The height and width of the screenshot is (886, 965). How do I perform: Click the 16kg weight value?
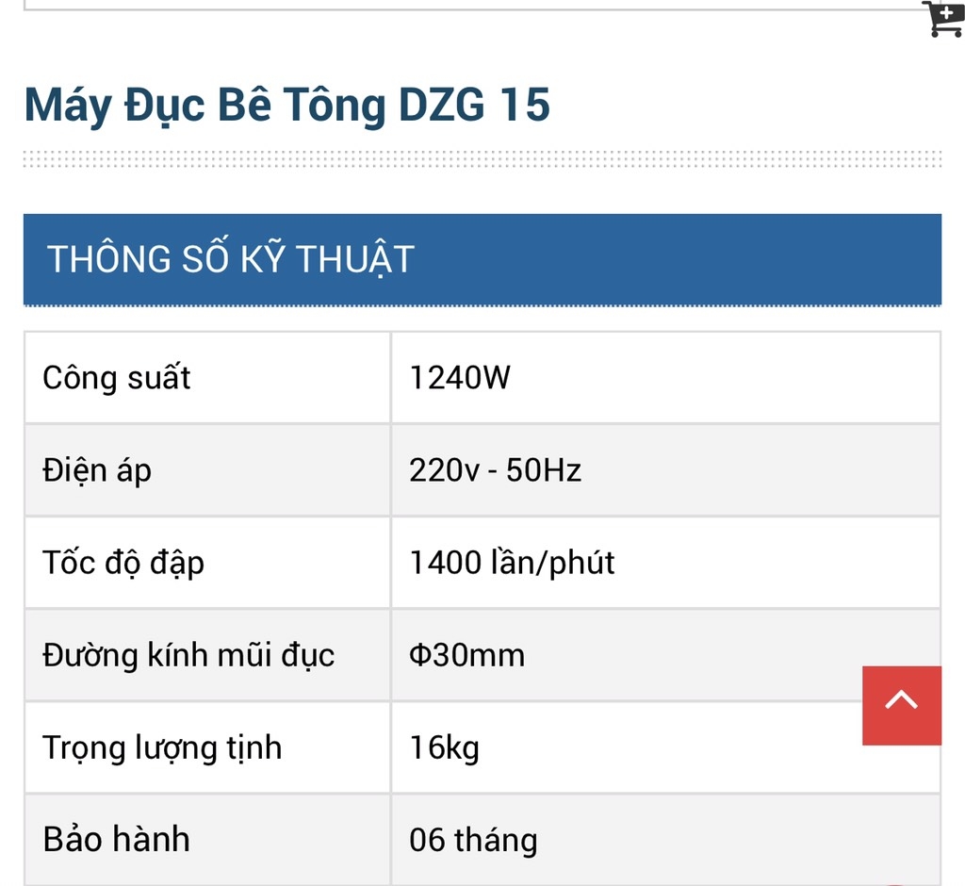[445, 748]
